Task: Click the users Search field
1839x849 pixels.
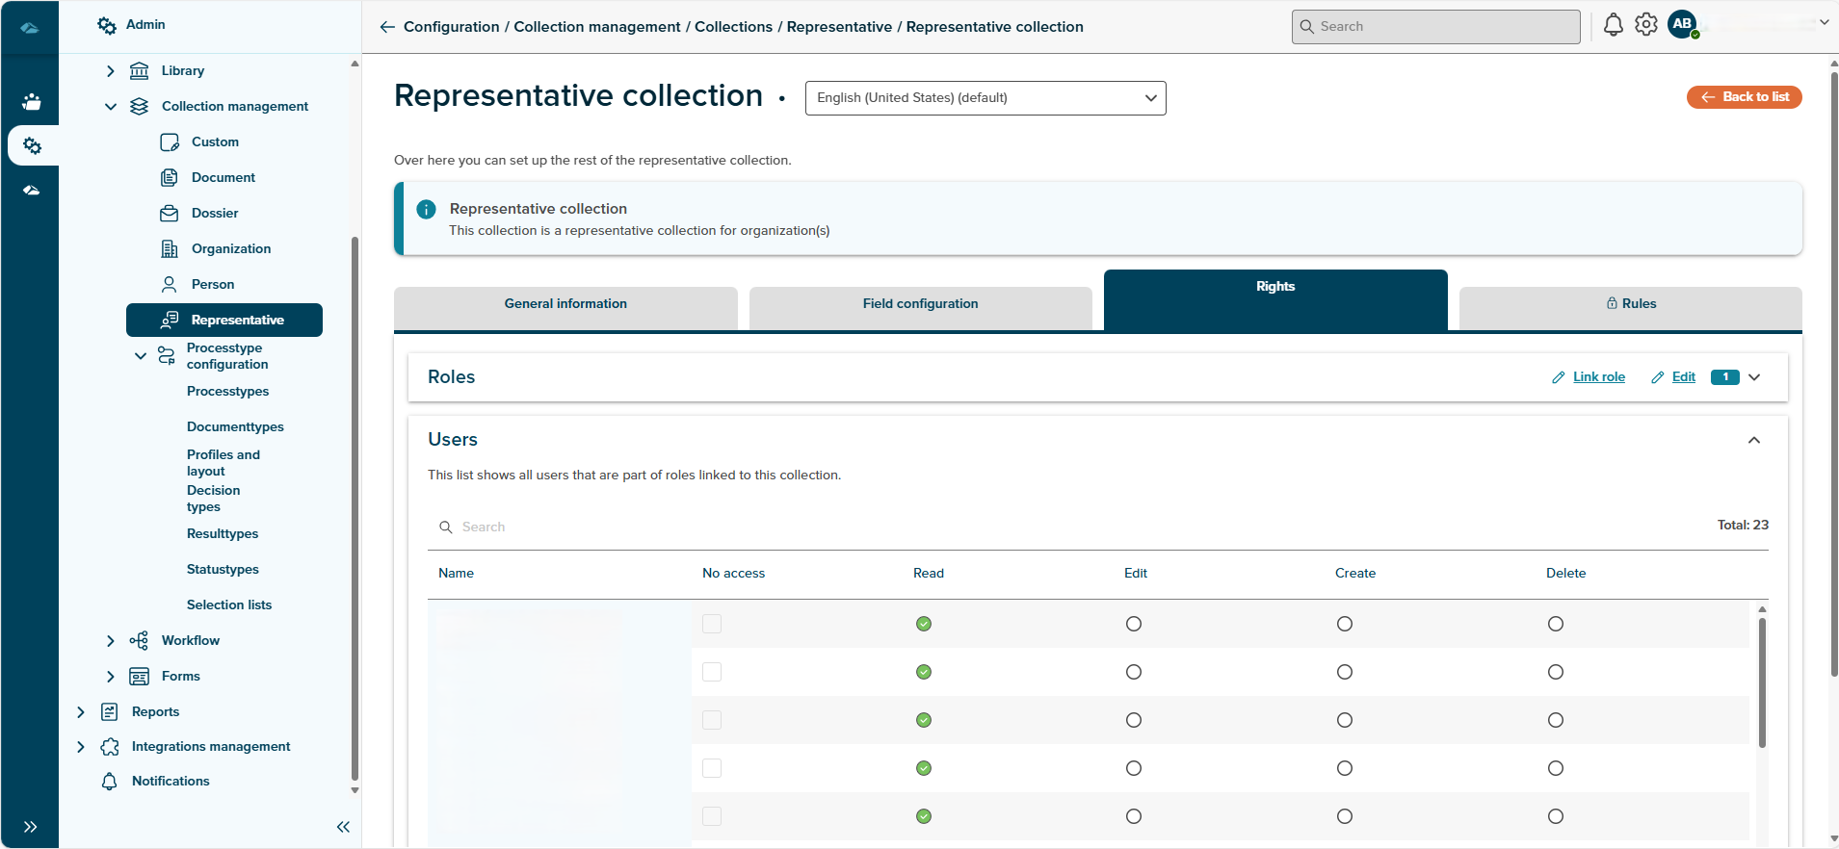Action: coord(578,527)
